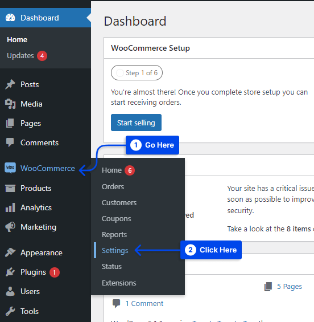
Task: Click the Pages icon in sidebar
Action: (x=10, y=123)
